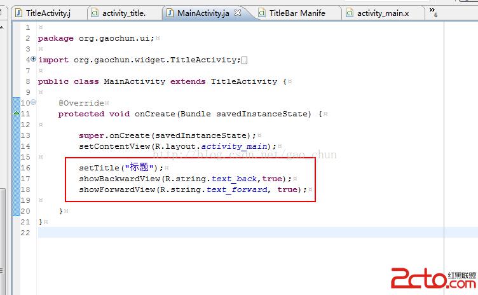Click the "text_forward" string resource

(237, 189)
